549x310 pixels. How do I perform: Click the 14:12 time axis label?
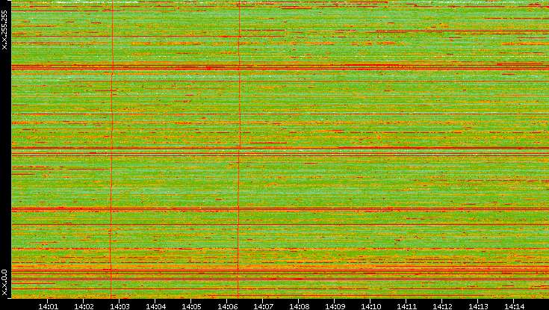442,306
